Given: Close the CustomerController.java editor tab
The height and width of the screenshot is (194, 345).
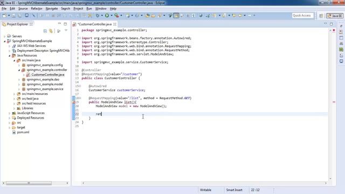Looking at the screenshot, I should click(x=115, y=24).
